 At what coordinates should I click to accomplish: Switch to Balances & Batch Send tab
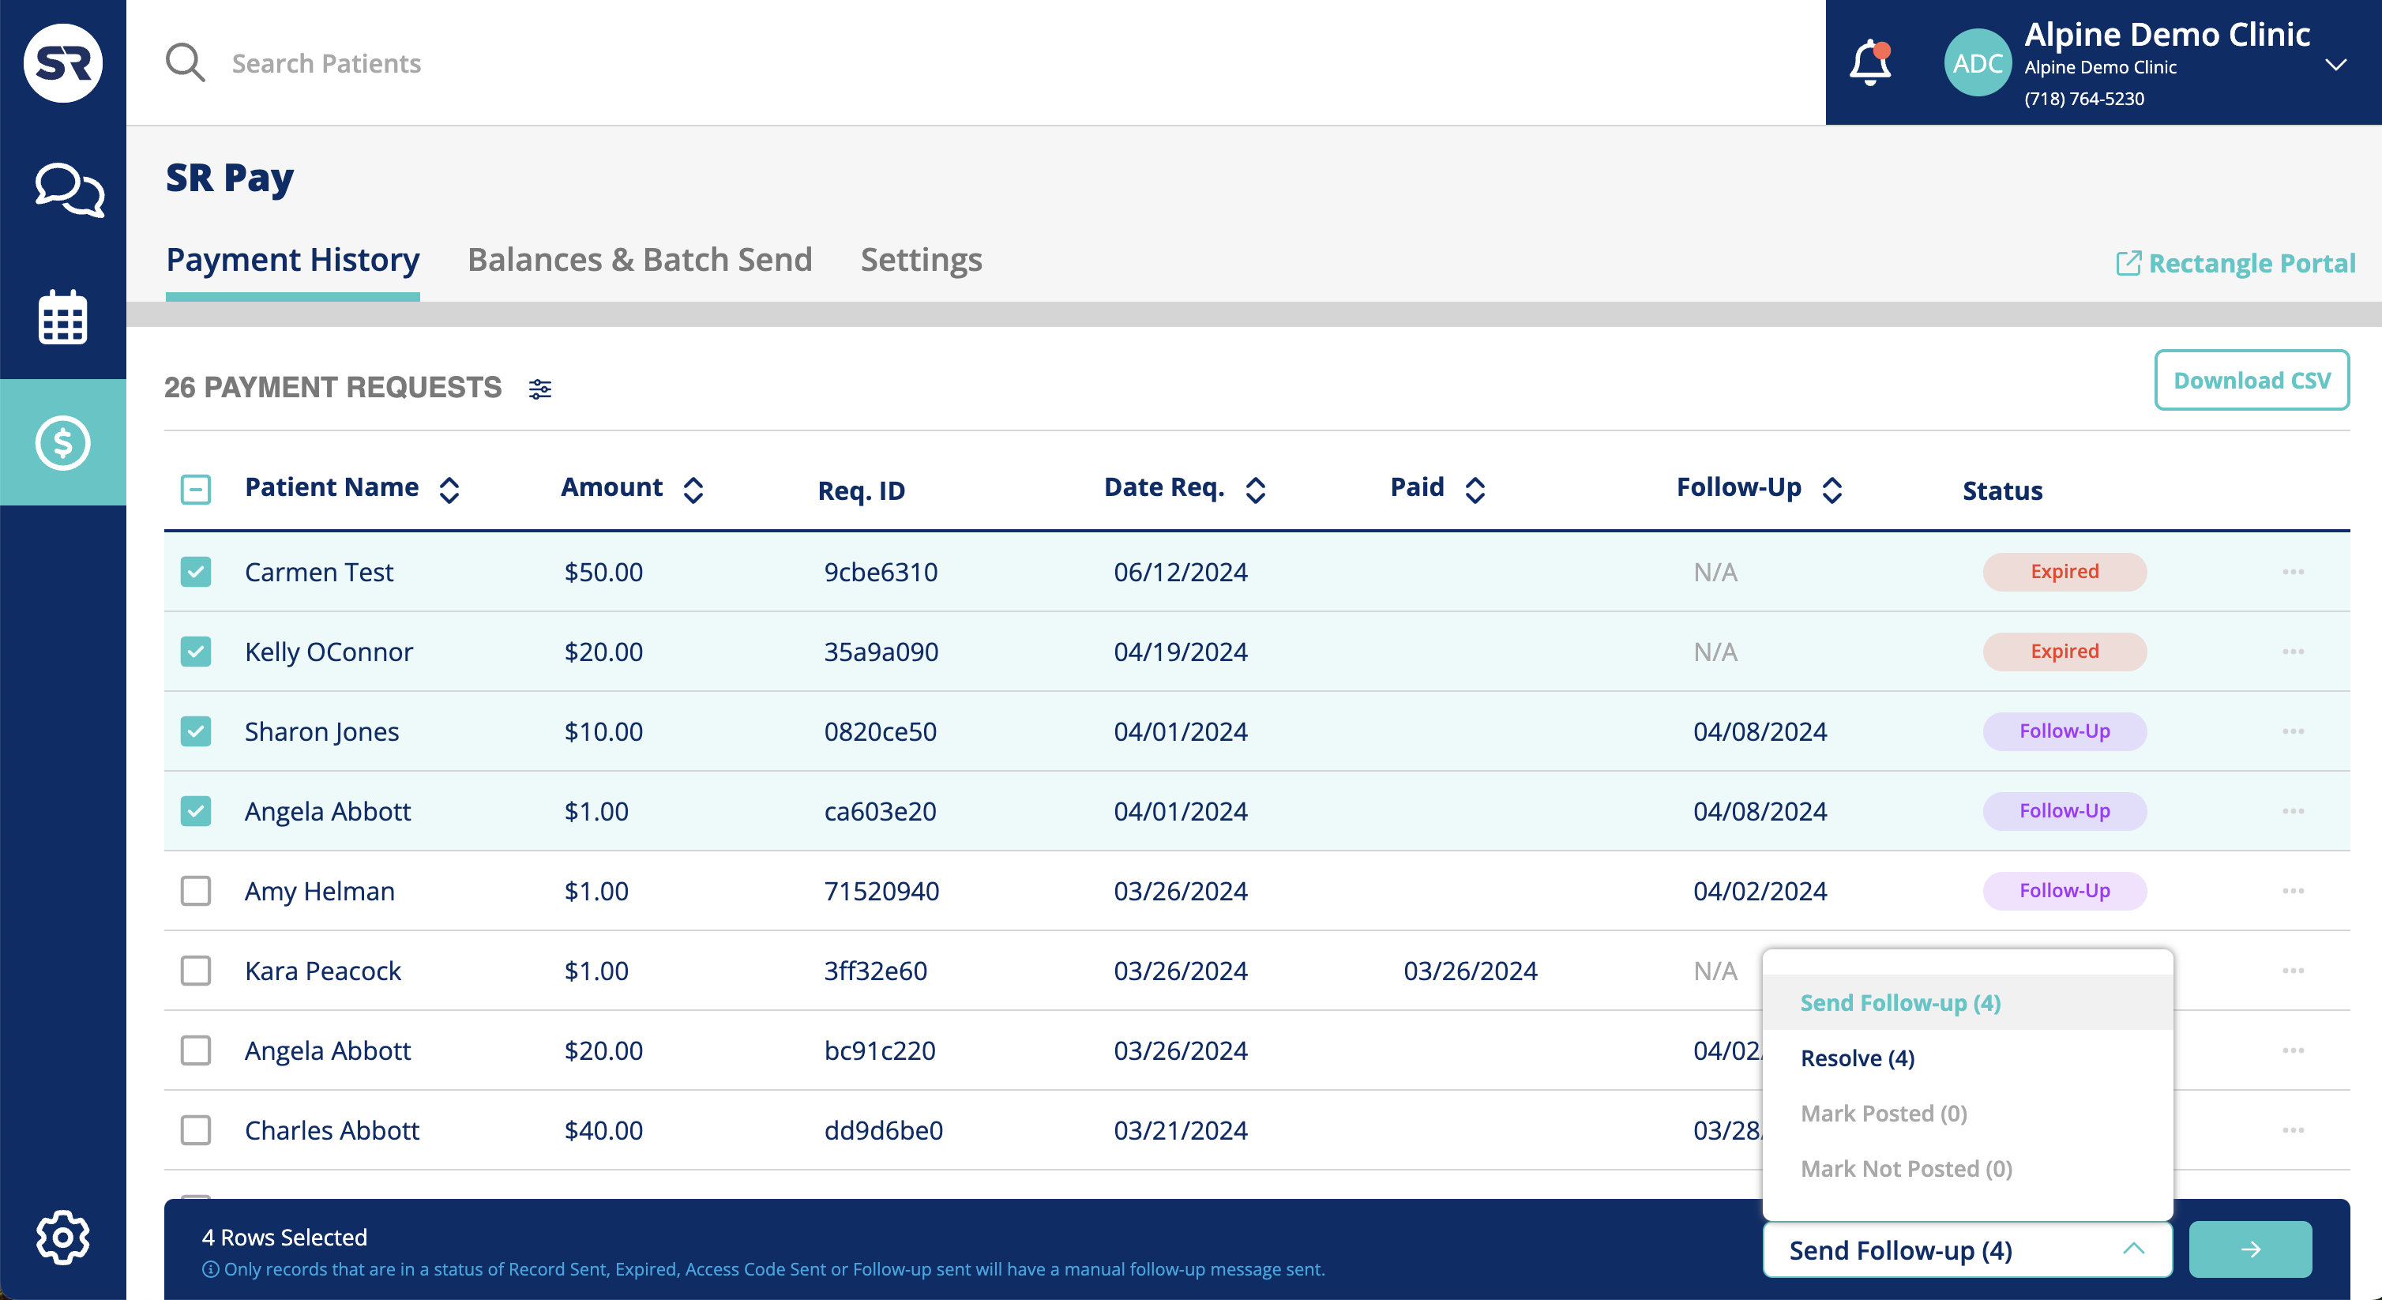(x=640, y=260)
